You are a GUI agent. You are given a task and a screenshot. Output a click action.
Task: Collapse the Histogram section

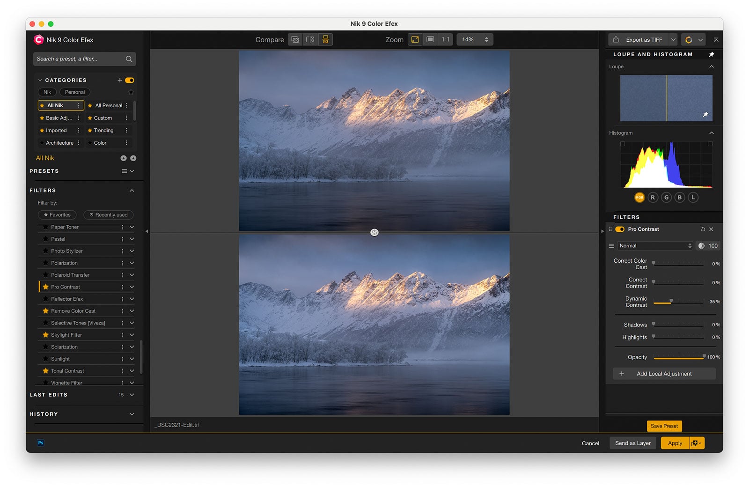coord(712,133)
